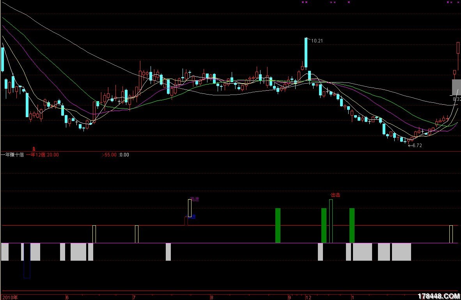Jump to month 9 on time axis
The height and width of the screenshot is (300, 461).
pyautogui.click(x=289, y=297)
